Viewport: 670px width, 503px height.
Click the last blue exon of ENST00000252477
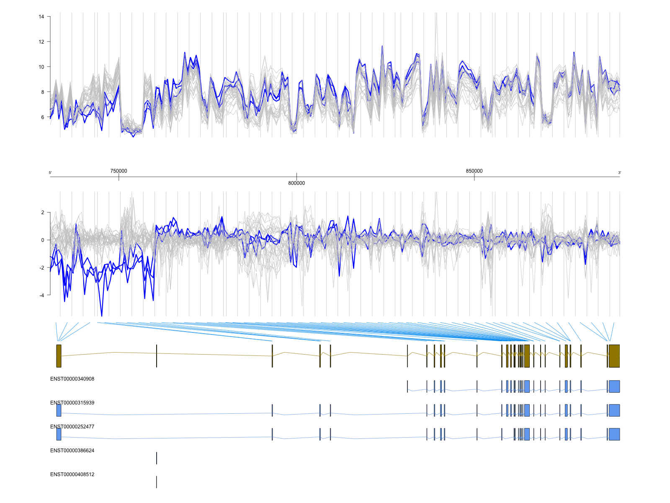click(x=614, y=434)
